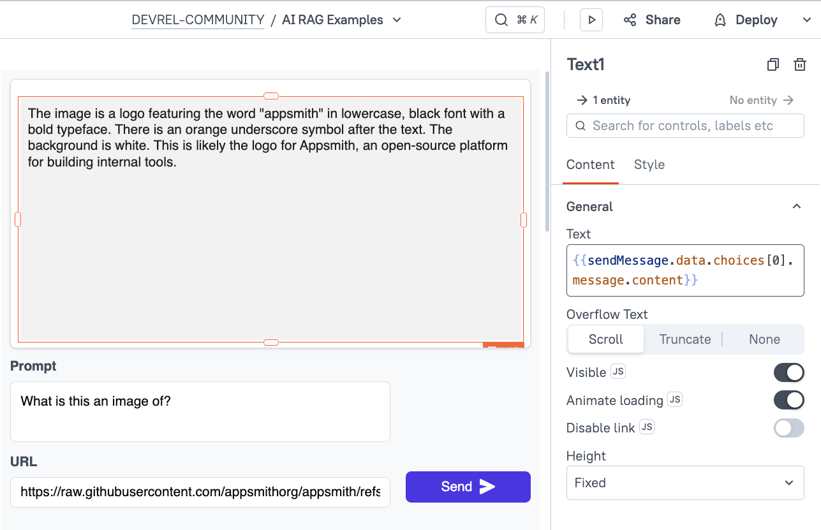Click the Send button
Viewport: 821px width, 530px height.
(x=468, y=487)
